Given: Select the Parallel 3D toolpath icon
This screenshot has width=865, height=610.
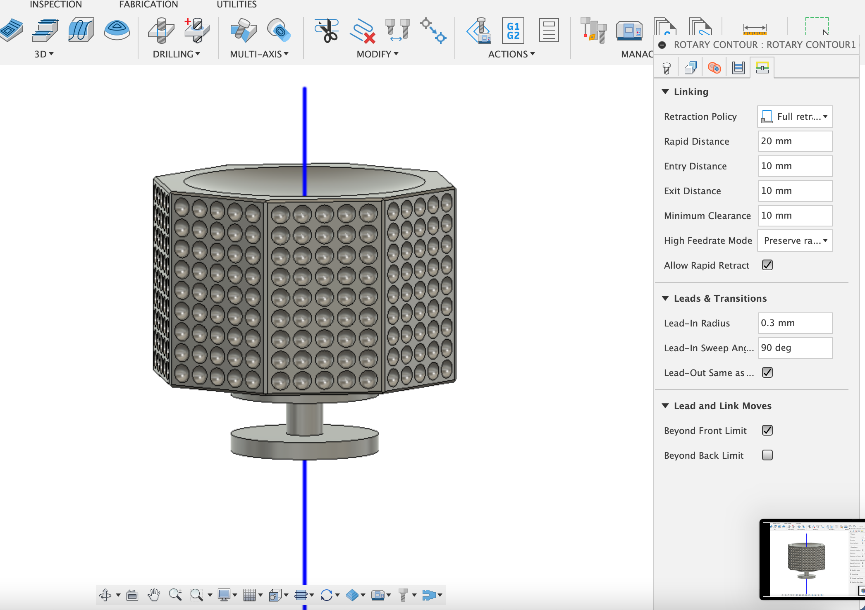Looking at the screenshot, I should point(81,30).
